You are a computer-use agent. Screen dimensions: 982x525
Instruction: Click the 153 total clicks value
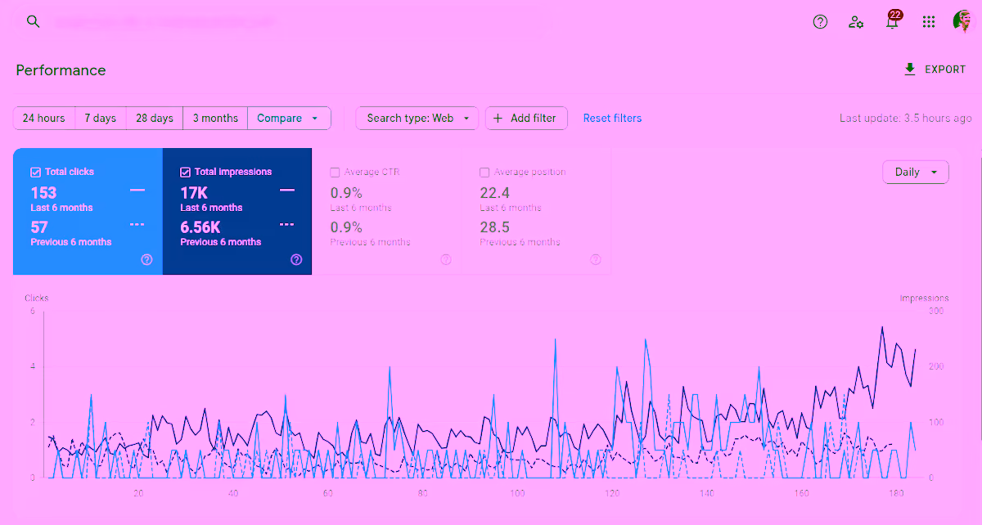[43, 193]
